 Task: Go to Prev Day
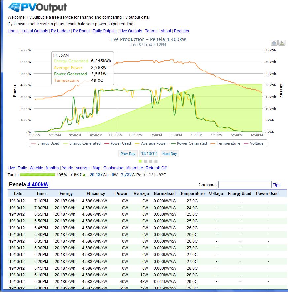(x=128, y=154)
